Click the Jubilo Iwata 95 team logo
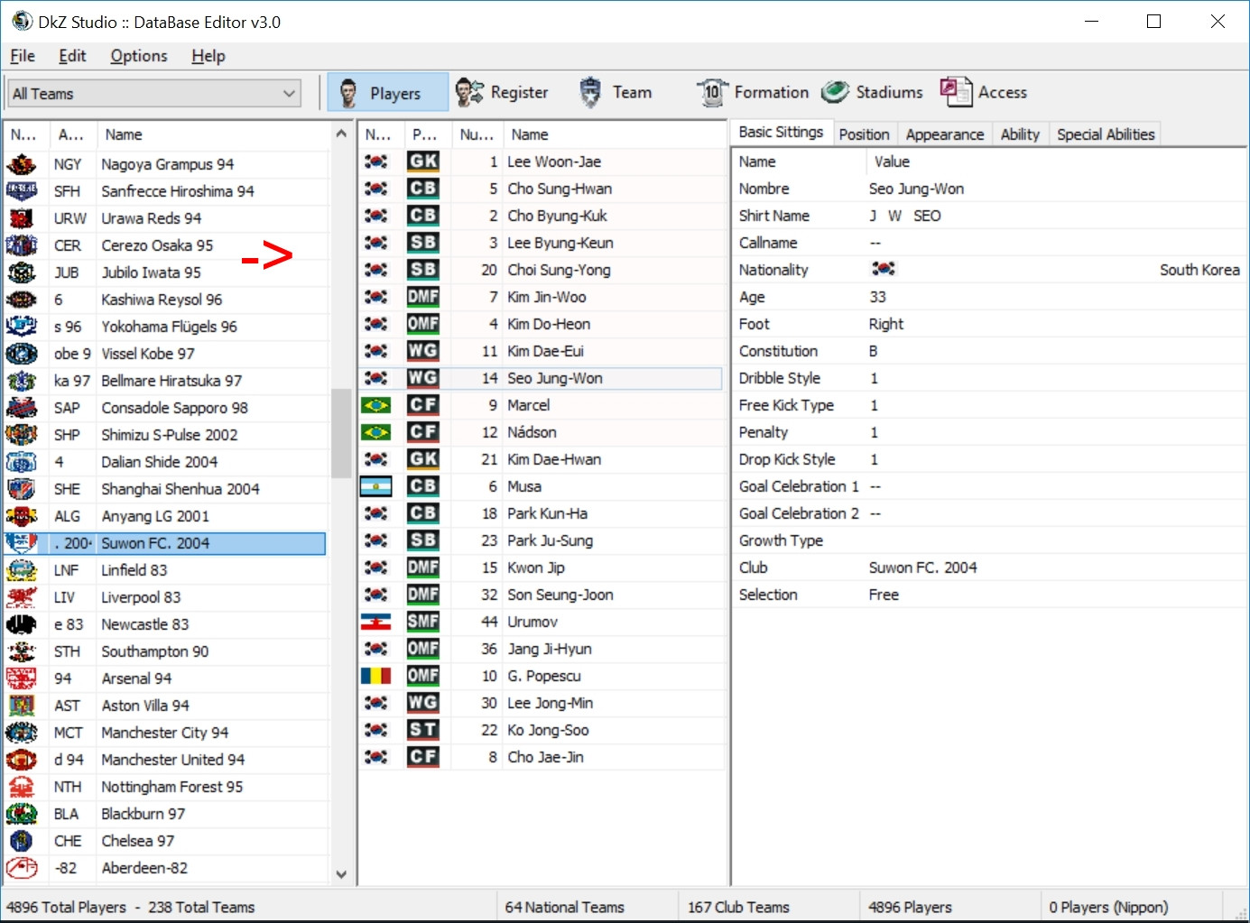 click(22, 272)
